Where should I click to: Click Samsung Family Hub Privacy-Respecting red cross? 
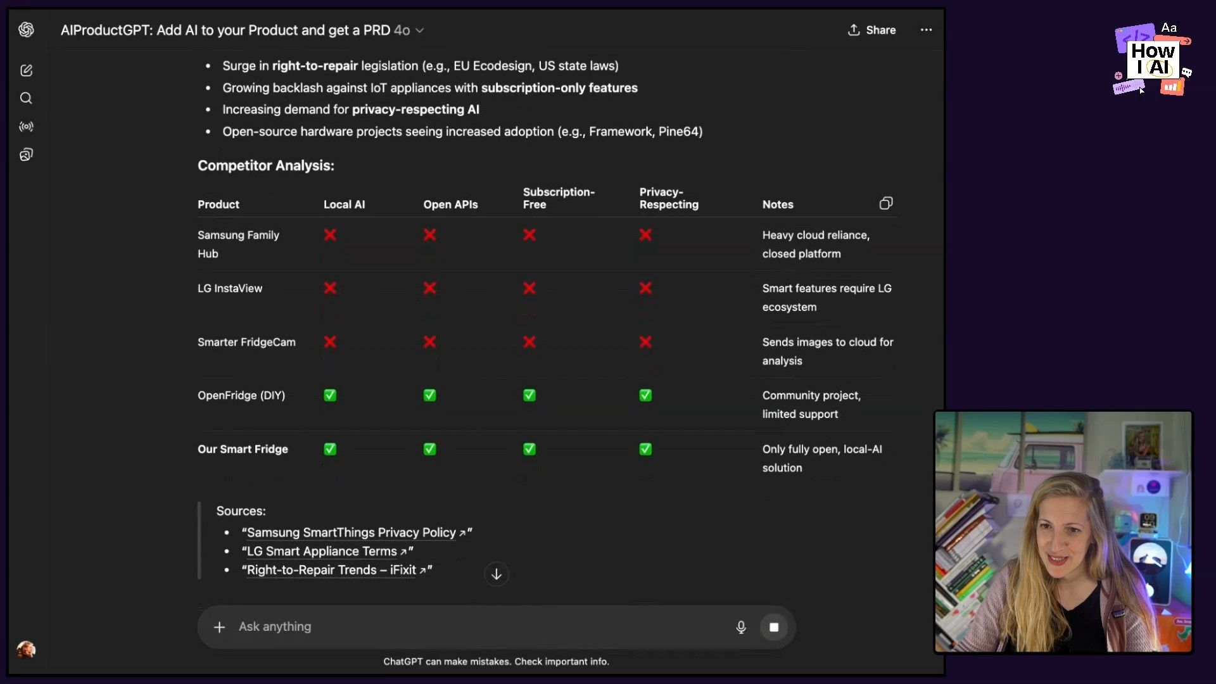click(x=645, y=235)
